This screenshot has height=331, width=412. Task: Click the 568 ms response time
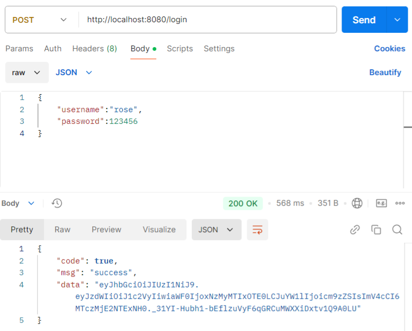click(x=290, y=203)
